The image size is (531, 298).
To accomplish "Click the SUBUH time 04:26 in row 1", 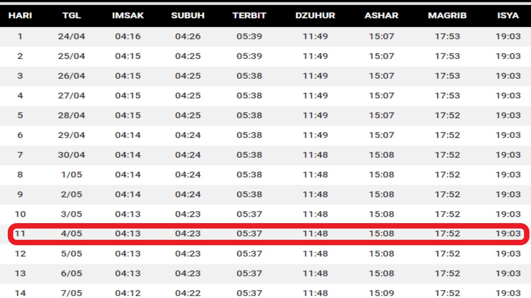I will point(188,36).
